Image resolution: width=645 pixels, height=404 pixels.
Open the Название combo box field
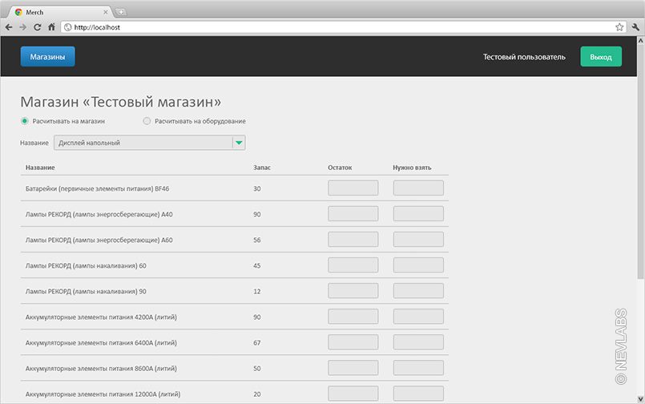tap(143, 143)
